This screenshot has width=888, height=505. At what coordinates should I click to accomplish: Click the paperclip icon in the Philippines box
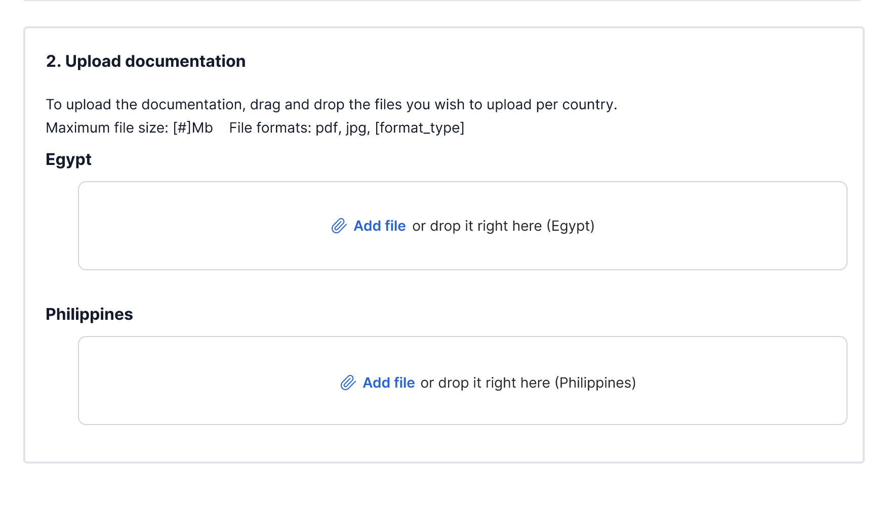[348, 383]
